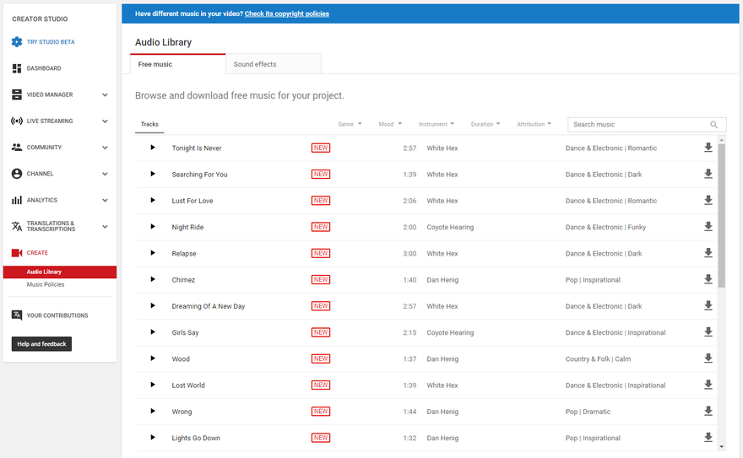
Task: Expand the Video Manager section
Action: 105,94
